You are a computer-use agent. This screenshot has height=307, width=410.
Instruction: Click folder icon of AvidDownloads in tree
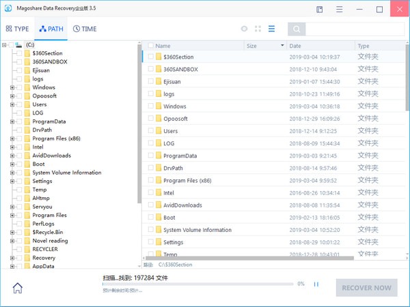click(x=27, y=156)
